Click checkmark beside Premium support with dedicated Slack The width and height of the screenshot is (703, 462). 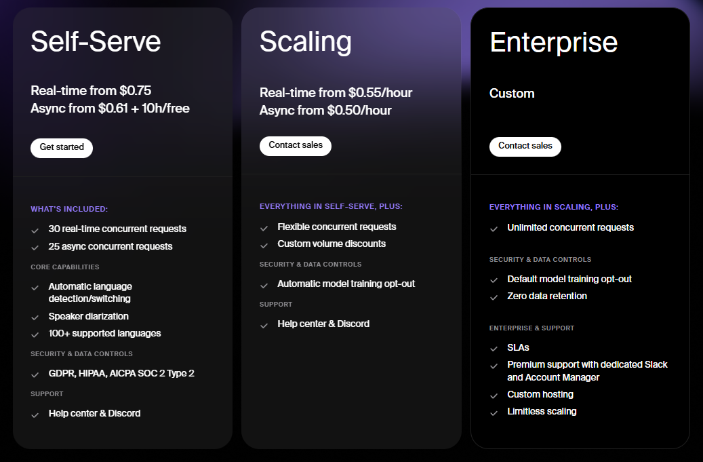click(x=494, y=366)
